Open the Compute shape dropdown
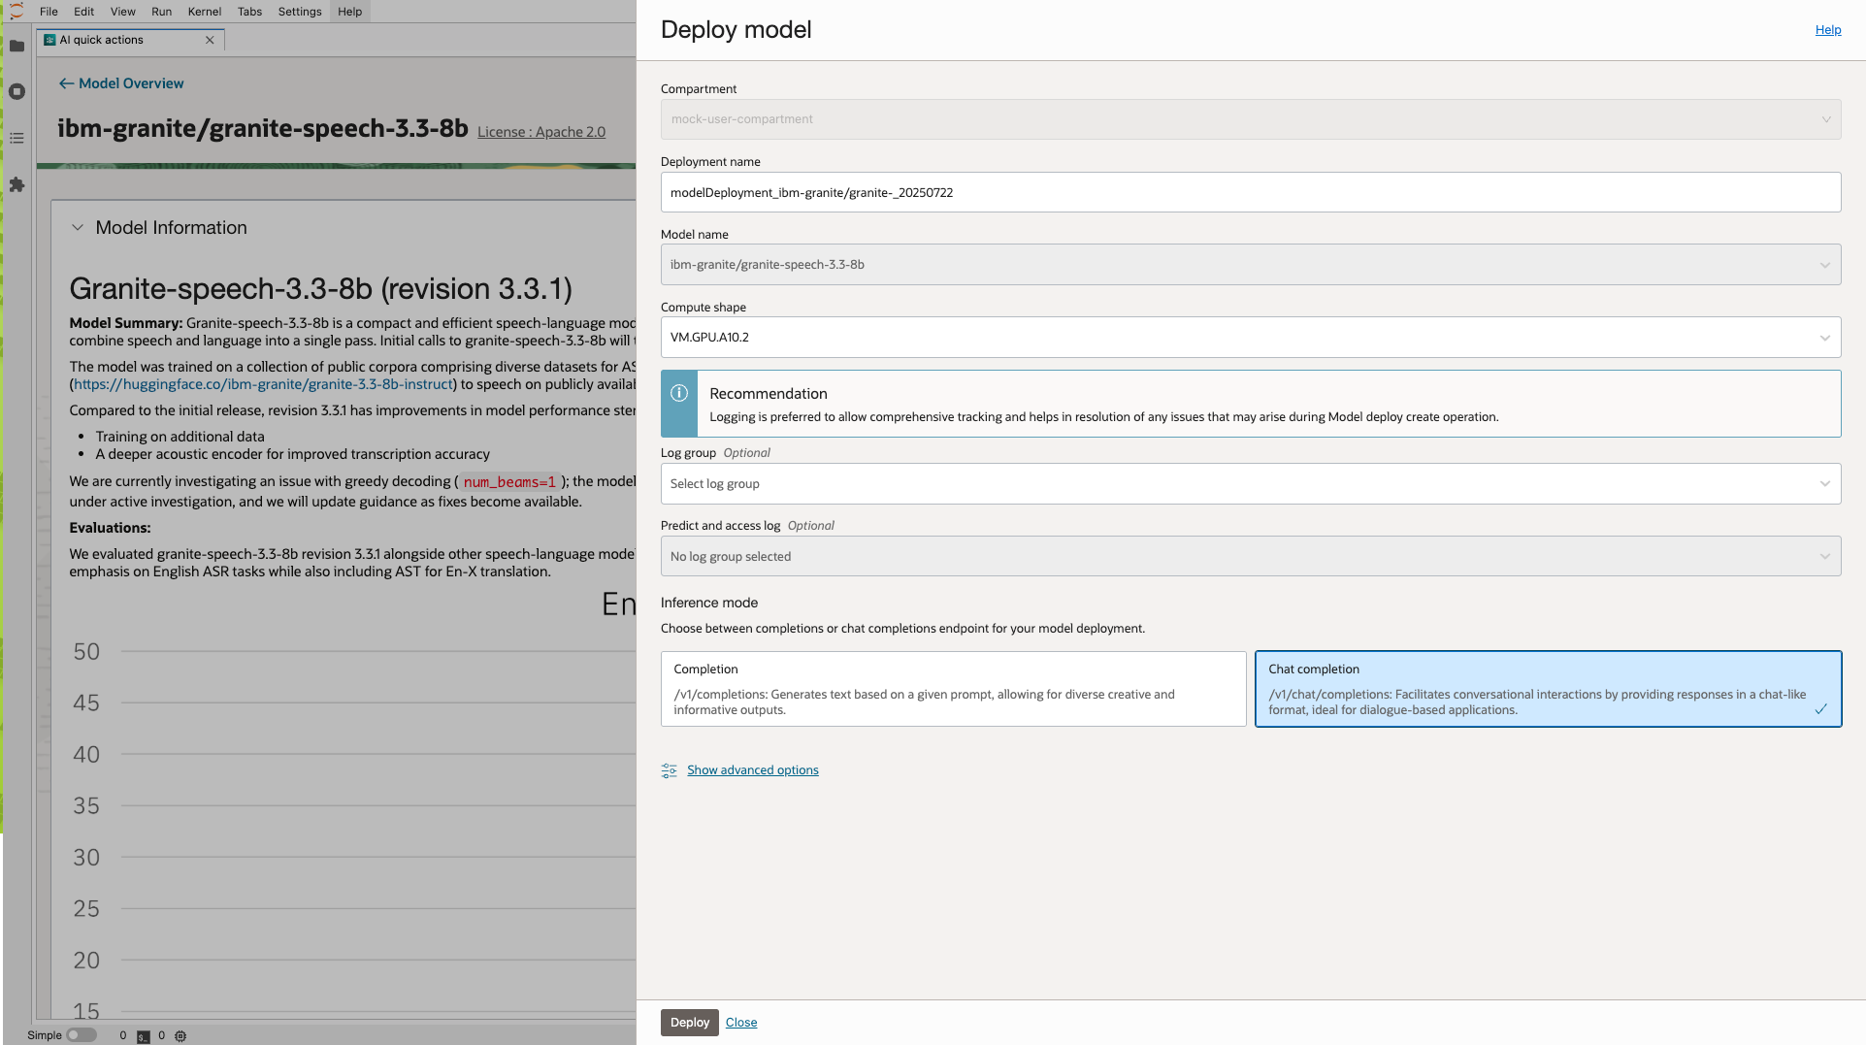This screenshot has height=1045, width=1866. tap(1251, 338)
